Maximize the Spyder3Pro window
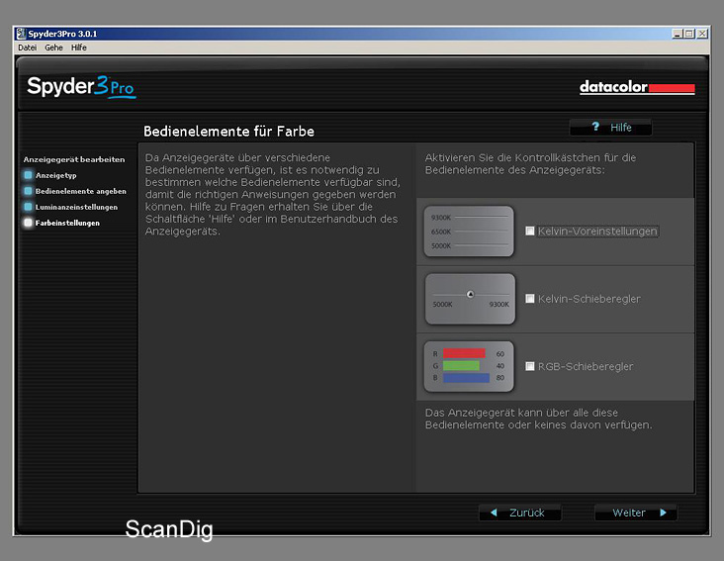724x561 pixels. point(689,34)
